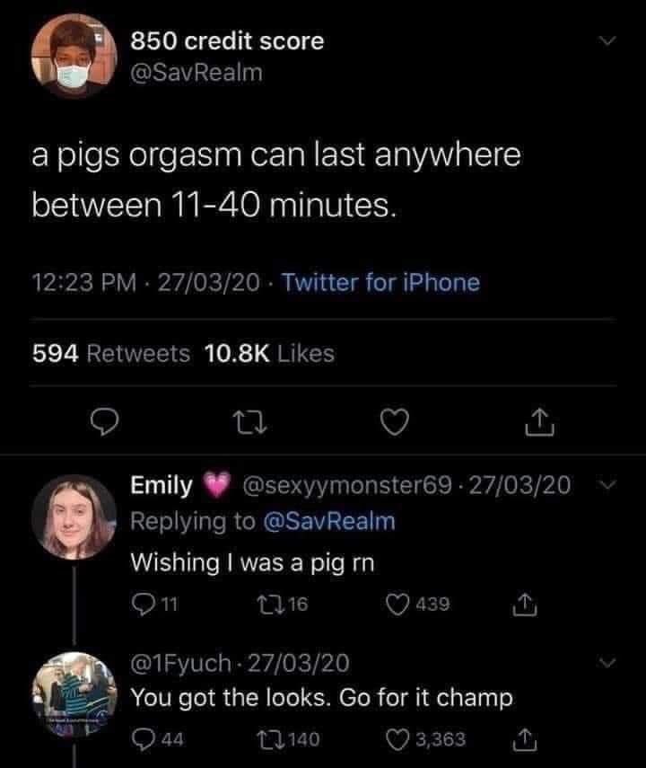View the 594 Retweets list
This screenshot has height=768, width=646.
point(111,354)
